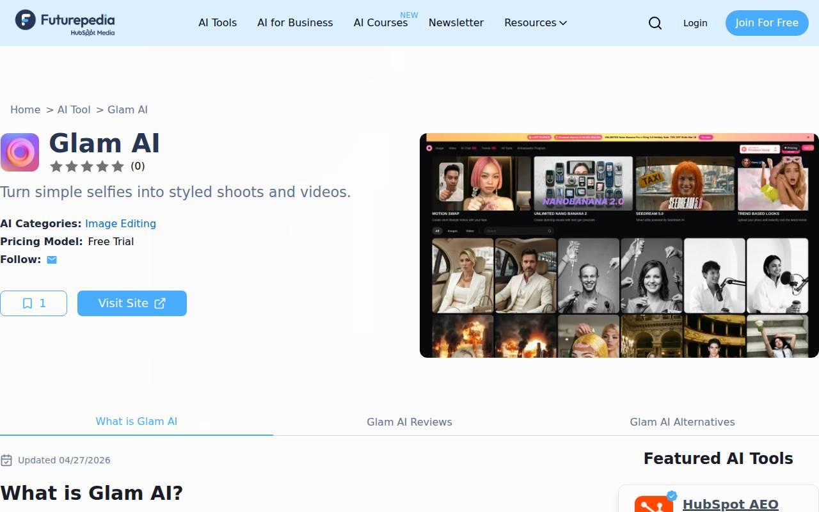The image size is (819, 512).
Task: Click the Login link
Action: [695, 23]
